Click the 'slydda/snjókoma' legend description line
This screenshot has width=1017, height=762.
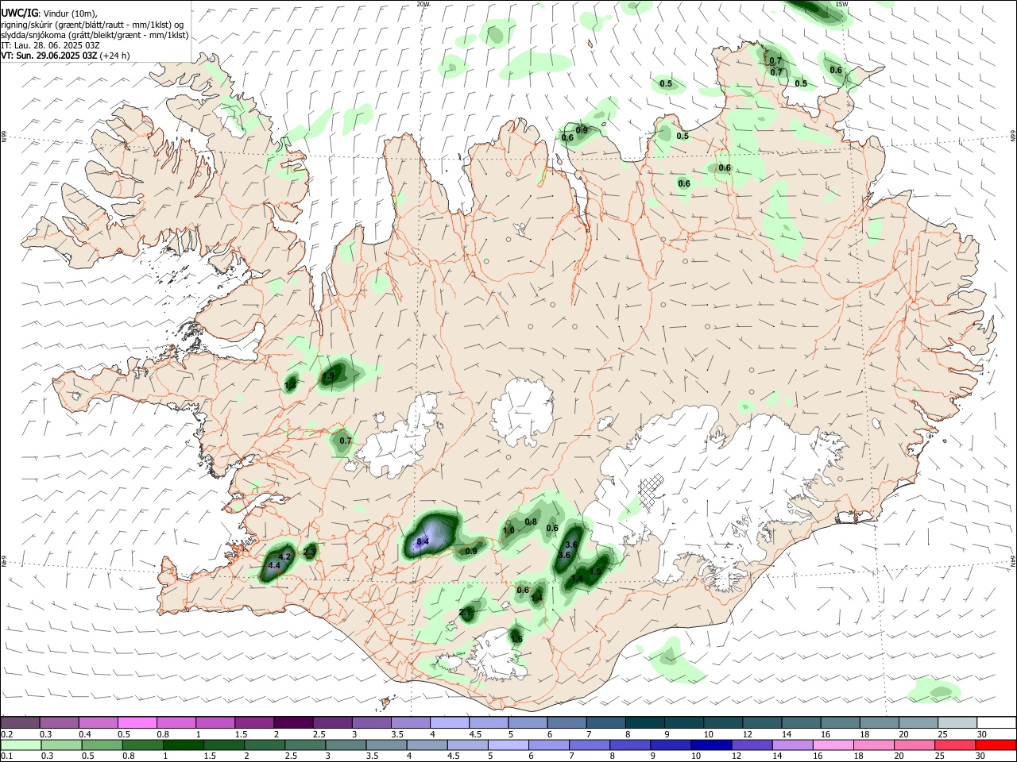pos(95,35)
